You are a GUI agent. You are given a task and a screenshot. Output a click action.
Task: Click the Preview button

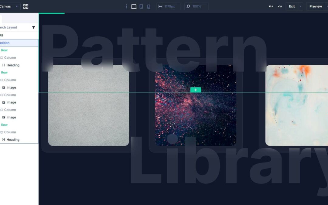[315, 6]
